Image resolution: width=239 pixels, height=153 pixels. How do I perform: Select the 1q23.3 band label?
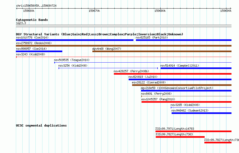[21, 23]
